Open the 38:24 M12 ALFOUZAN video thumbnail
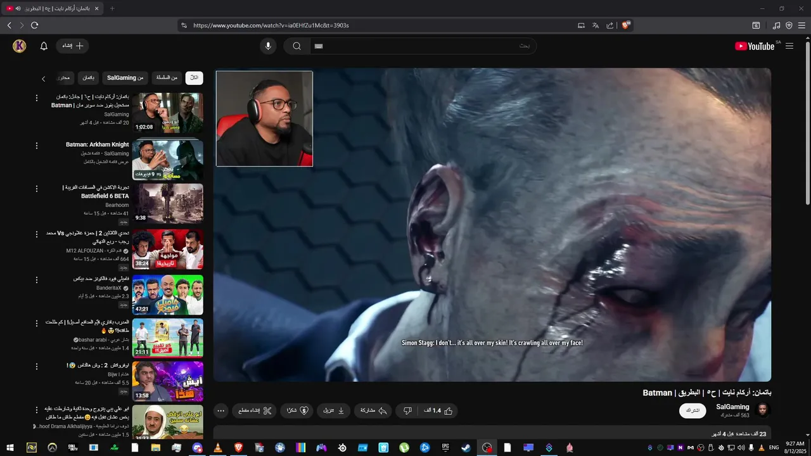 pos(168,249)
